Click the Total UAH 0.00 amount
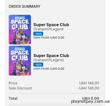The image size is (112, 106). pyautogui.click(x=91, y=98)
